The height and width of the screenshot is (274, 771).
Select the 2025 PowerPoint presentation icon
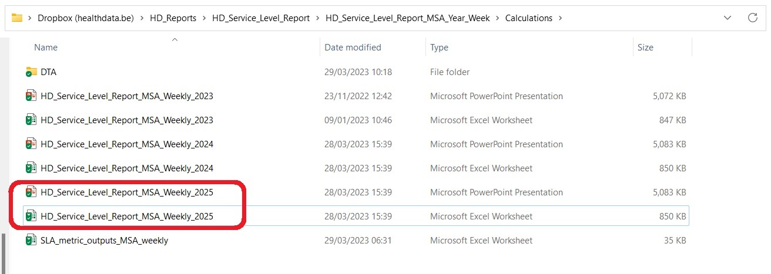32,192
